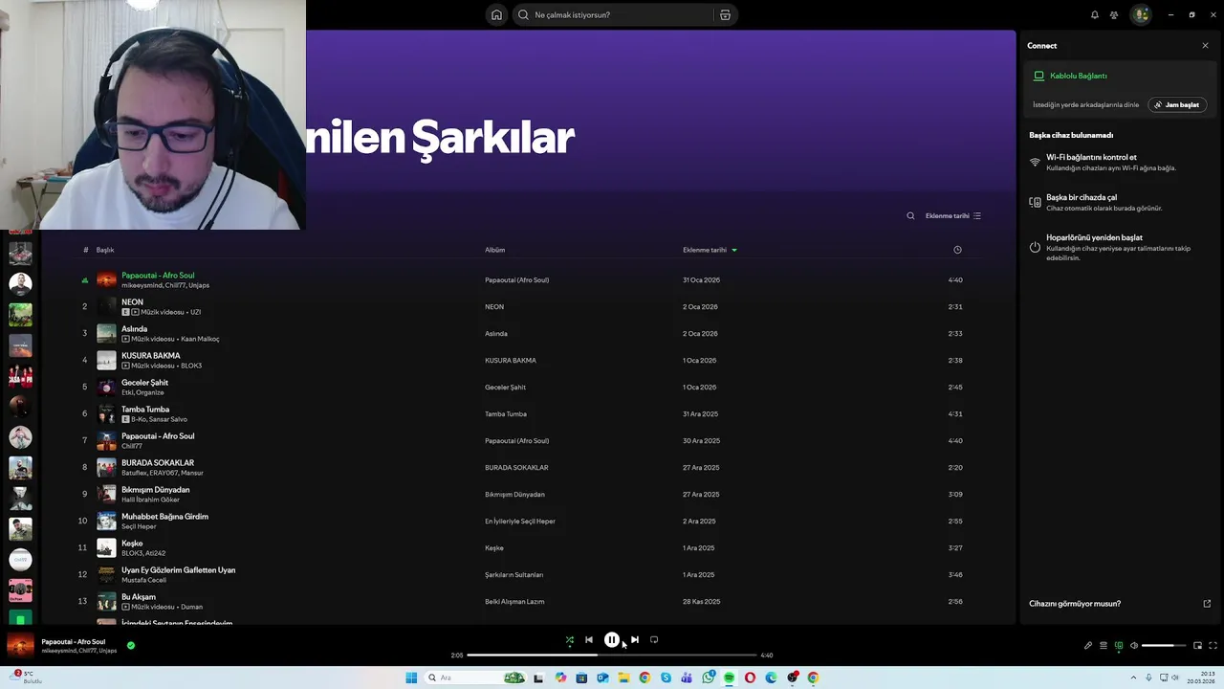The width and height of the screenshot is (1224, 689).
Task: Open the Friend Activity icon
Action: tap(1114, 14)
